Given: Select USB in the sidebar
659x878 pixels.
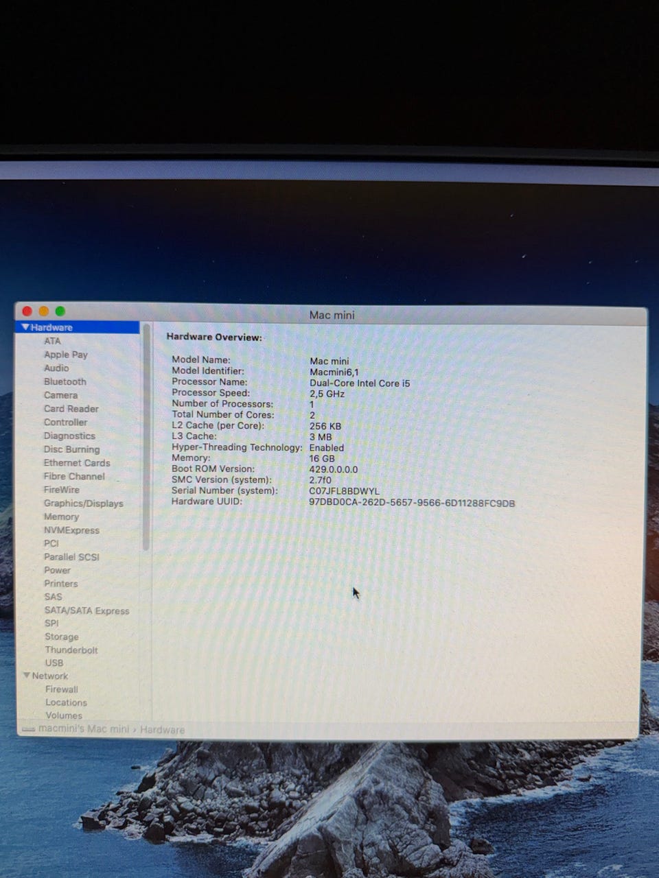Looking at the screenshot, I should [54, 663].
